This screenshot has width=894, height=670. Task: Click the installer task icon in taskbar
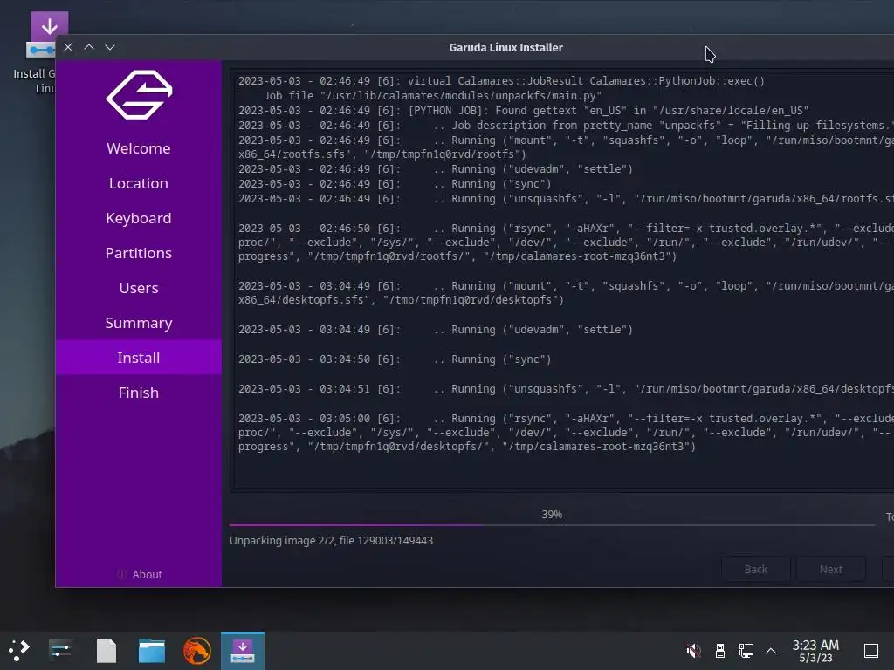tap(243, 650)
